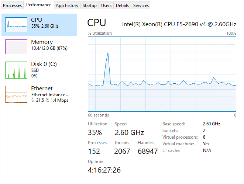Click the 35% utilization value
Viewport: 244px width, 184px height.
95,132
